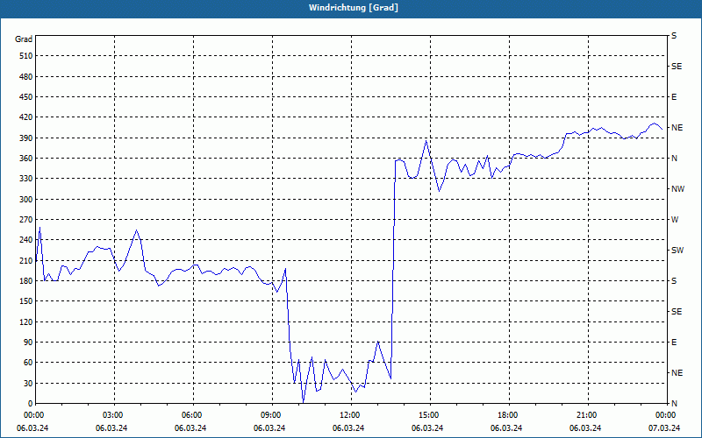The image size is (702, 438).
Task: Click the E compass label at the 450 gridline
Action: pos(674,97)
